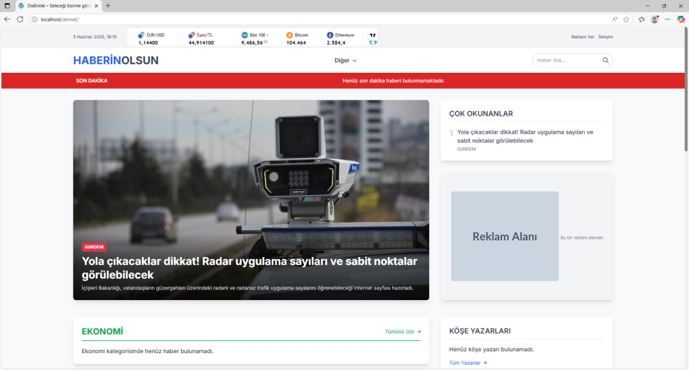This screenshot has height=370, width=689.
Task: Restore down the browser window
Action: 664,5
